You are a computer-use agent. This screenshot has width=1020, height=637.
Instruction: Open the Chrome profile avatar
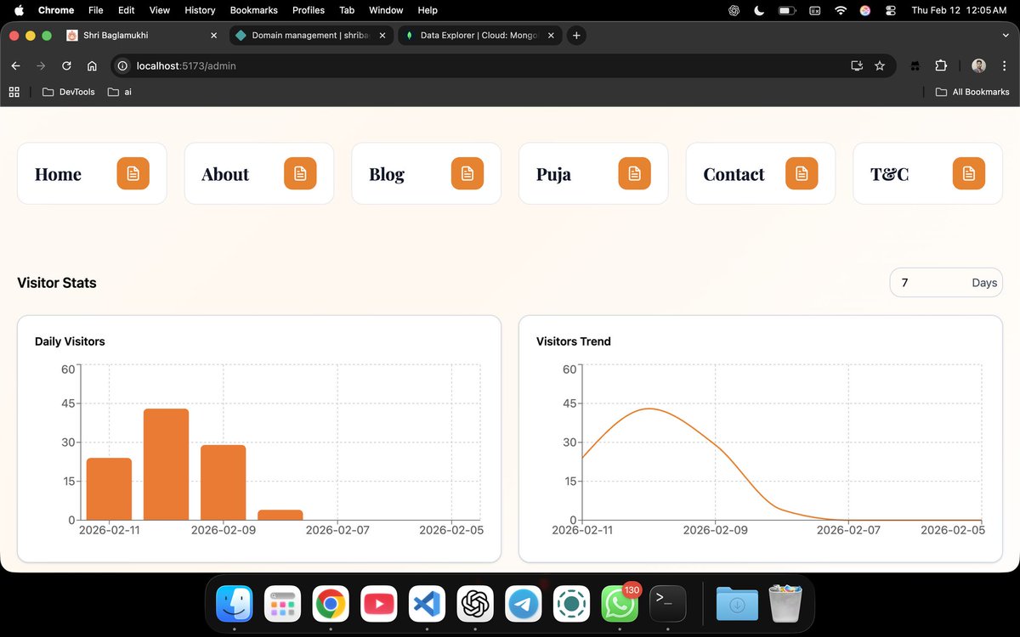click(978, 65)
